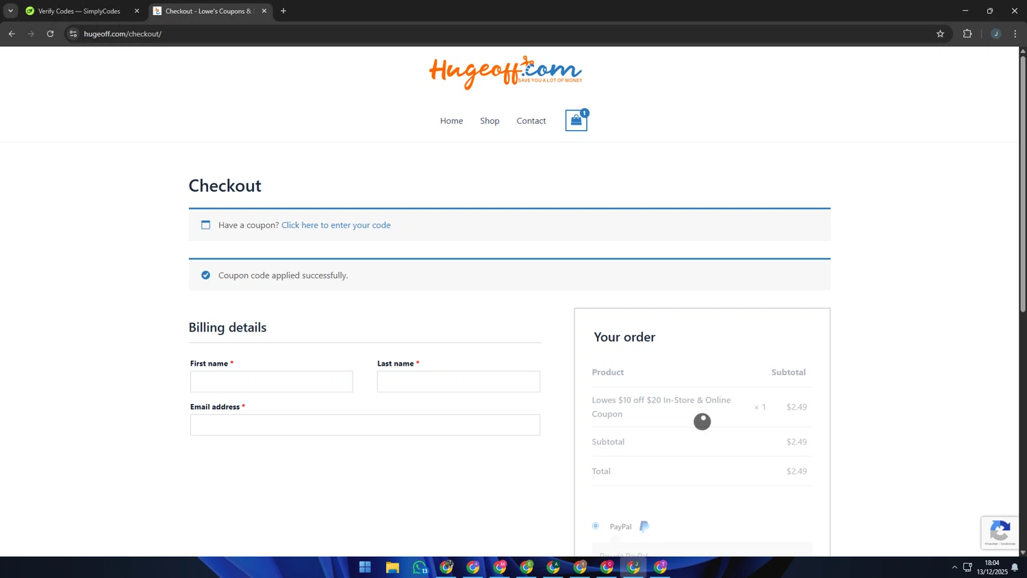Open Chrome profile M taskbar icon

500,567
